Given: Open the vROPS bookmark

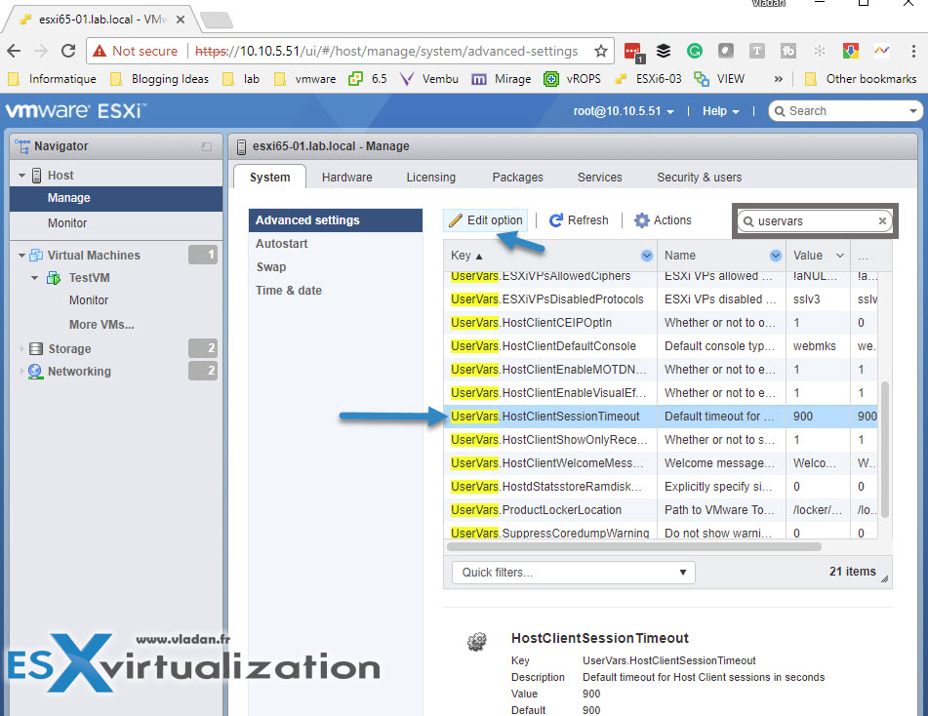Looking at the screenshot, I should 572,79.
